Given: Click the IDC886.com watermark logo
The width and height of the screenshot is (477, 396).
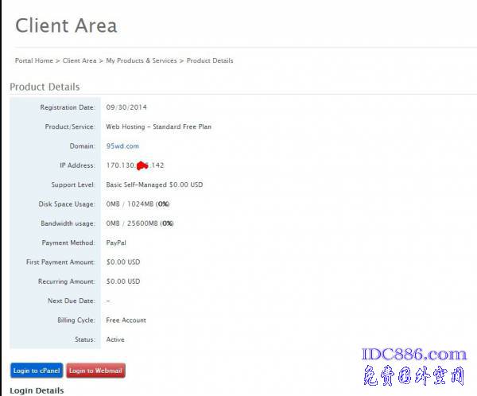Looking at the screenshot, I should pyautogui.click(x=414, y=355).
